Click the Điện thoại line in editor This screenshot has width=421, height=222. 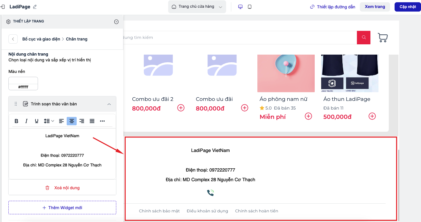[x=62, y=155]
